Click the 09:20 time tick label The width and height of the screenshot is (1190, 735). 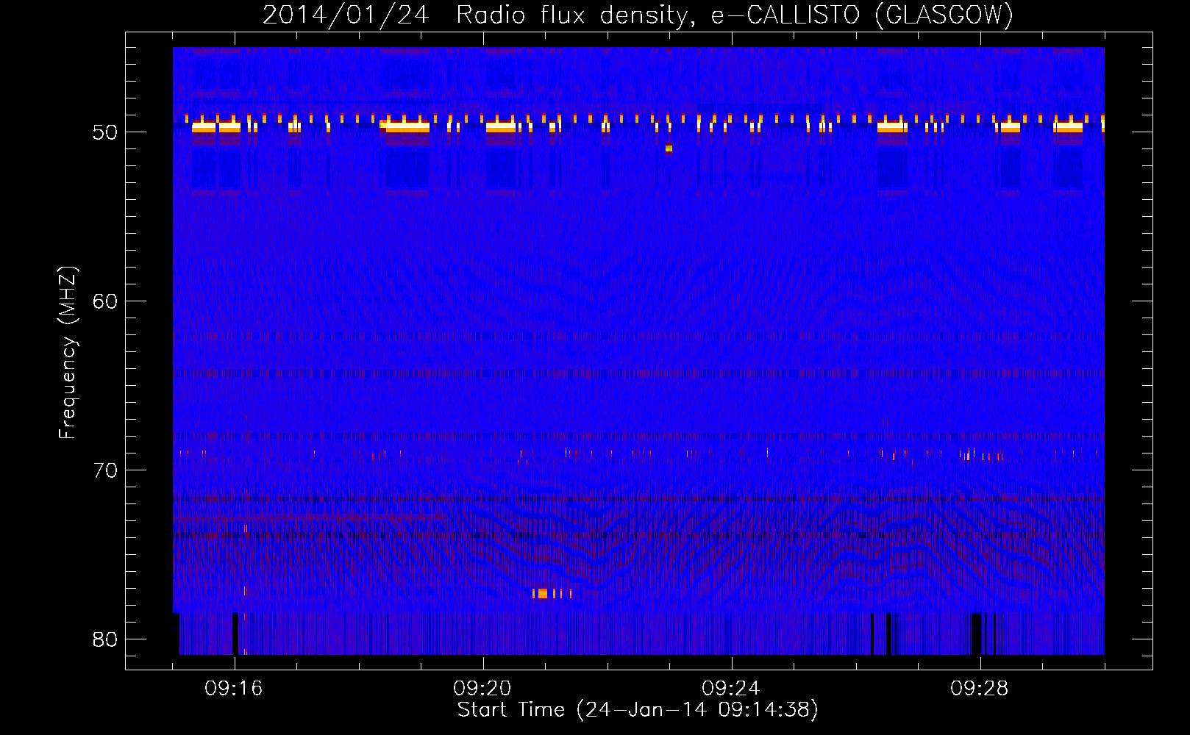482,689
